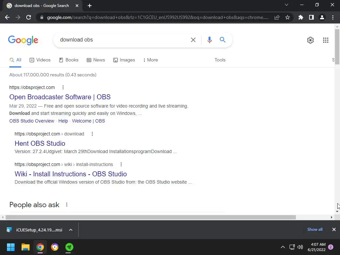Expand the More search filters
Viewport: 340px width, 255px height.
150,60
